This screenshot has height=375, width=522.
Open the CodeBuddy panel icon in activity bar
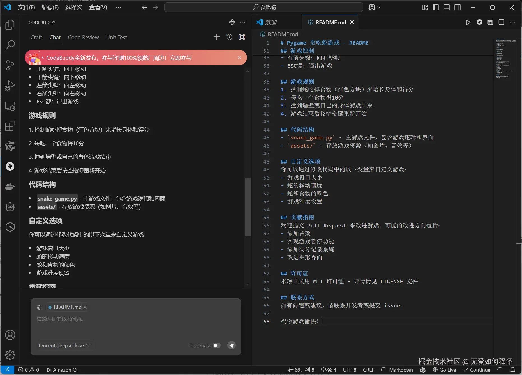click(x=10, y=166)
